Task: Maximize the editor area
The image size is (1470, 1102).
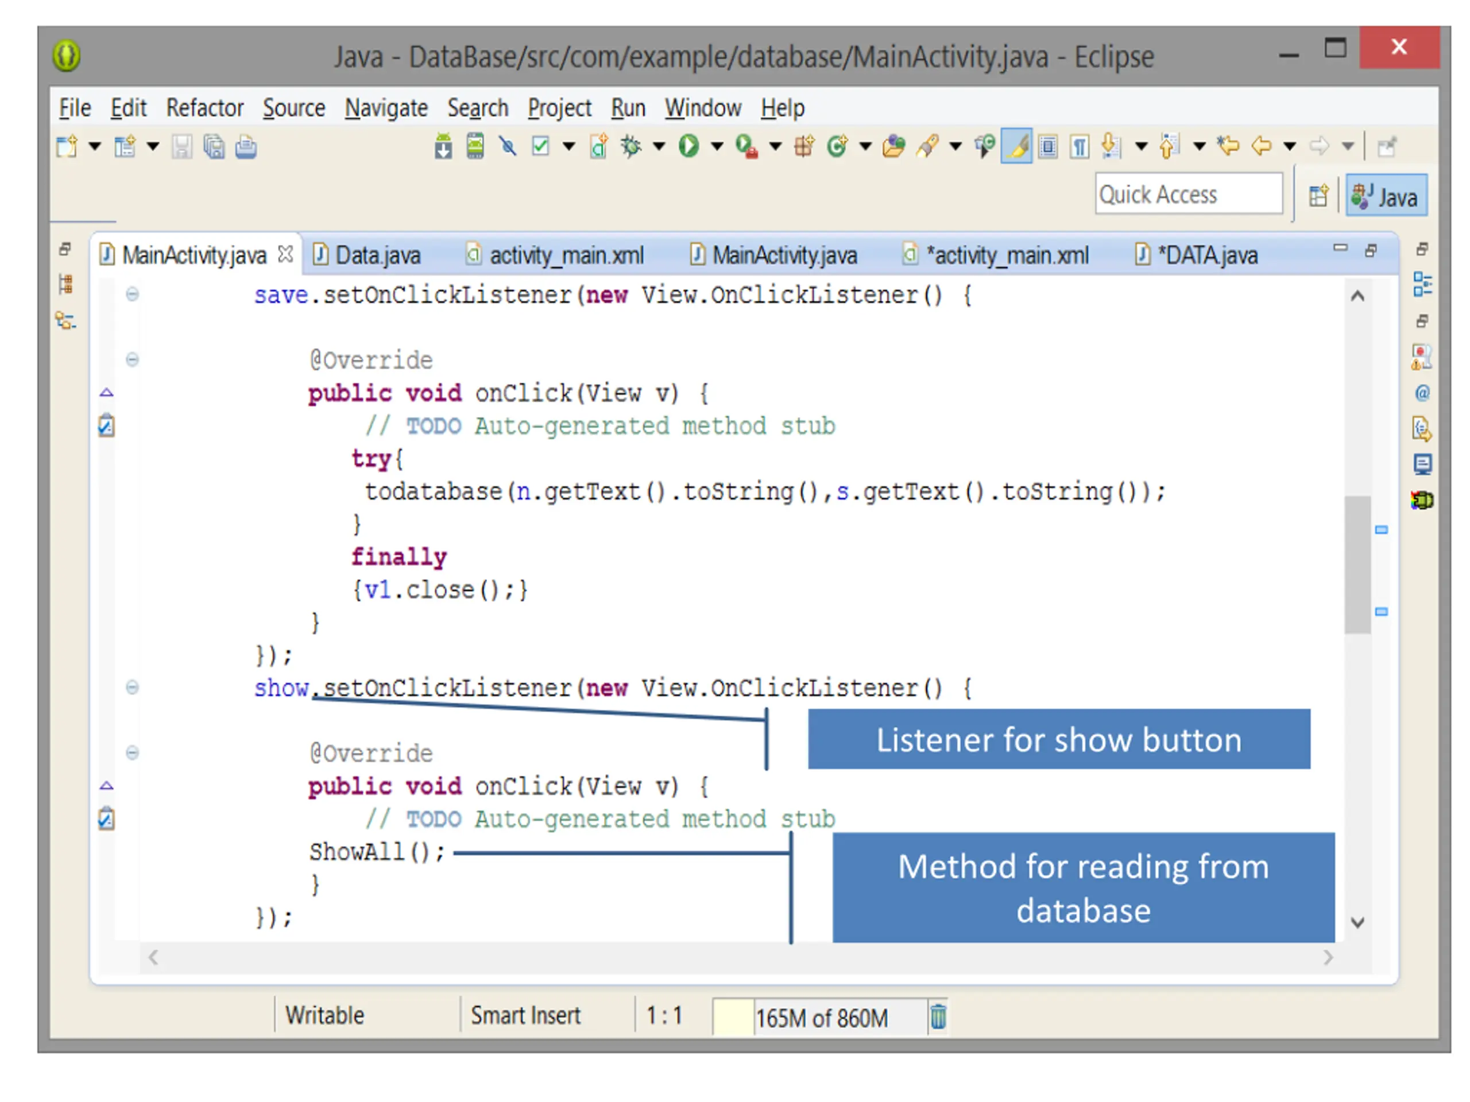Action: click(x=1371, y=251)
